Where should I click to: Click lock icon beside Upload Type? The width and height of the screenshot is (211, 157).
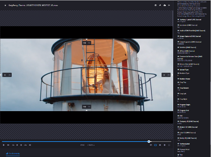pyautogui.click(x=178, y=70)
